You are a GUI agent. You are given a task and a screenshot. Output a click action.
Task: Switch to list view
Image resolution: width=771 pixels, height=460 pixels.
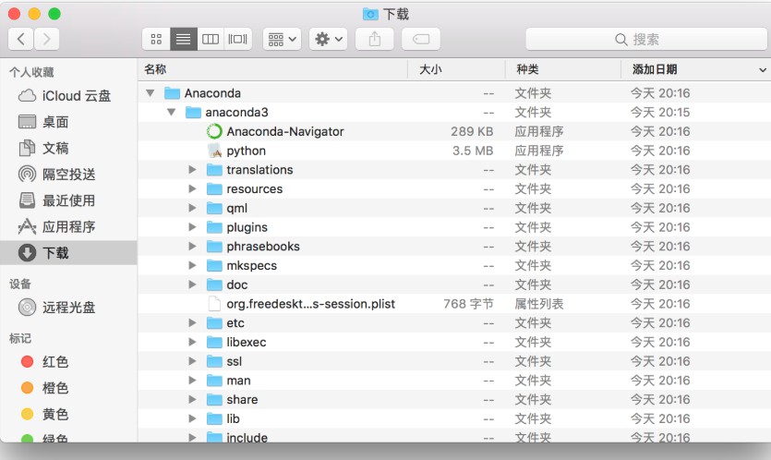click(x=184, y=39)
